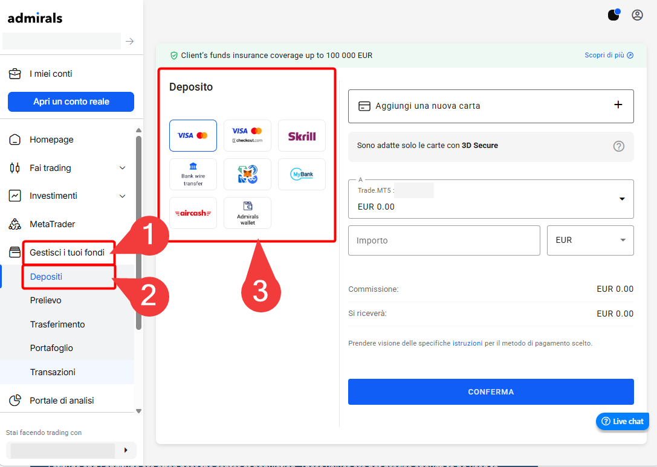Expand the trading-with selector arrow

coord(126,450)
